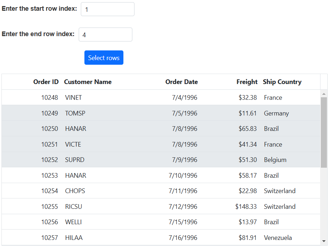
Task: Select order ID cell 10252
Action: tap(50, 160)
